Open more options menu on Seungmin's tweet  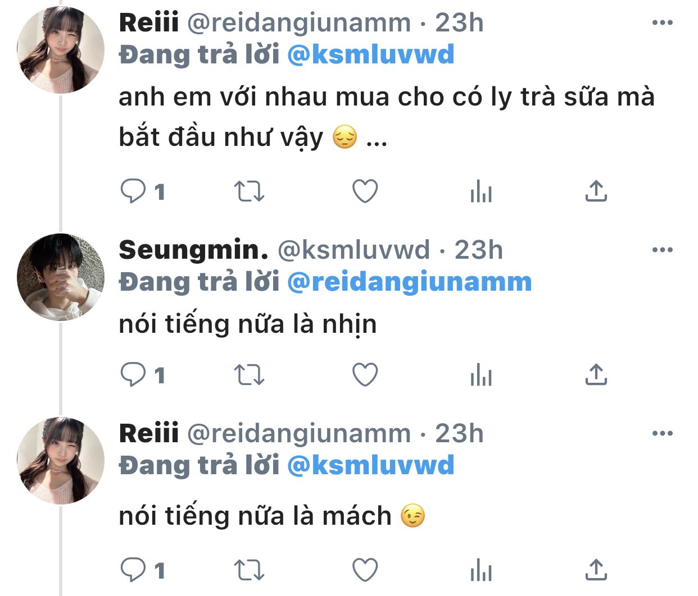click(x=662, y=250)
